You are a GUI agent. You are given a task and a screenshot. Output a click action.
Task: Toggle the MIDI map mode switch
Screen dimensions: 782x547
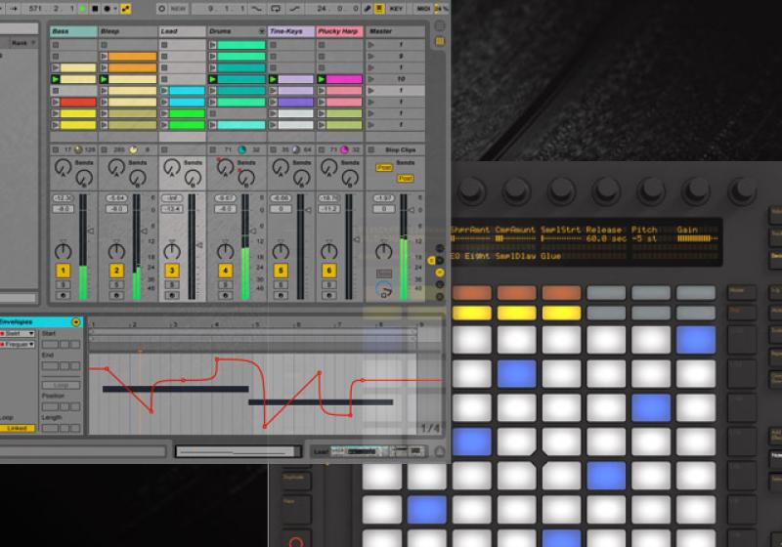423,9
